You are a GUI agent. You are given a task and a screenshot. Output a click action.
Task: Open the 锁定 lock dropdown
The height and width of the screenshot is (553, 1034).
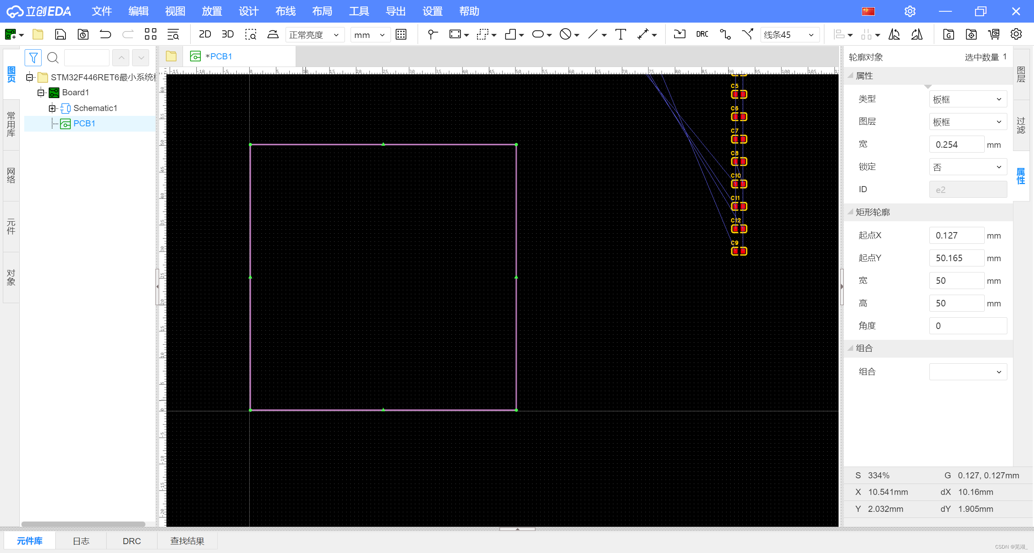(x=967, y=167)
